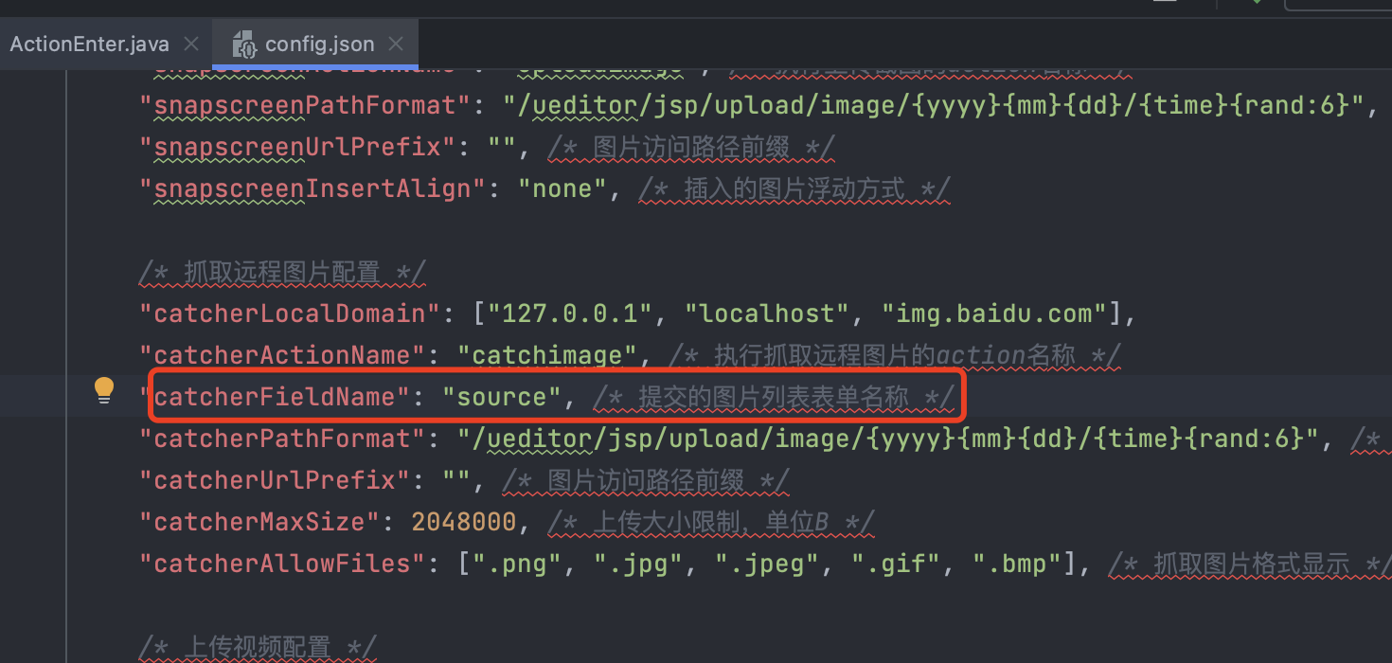Switch to the ActionEnter.java tab
Screen dimensions: 1392x663
click(90, 44)
